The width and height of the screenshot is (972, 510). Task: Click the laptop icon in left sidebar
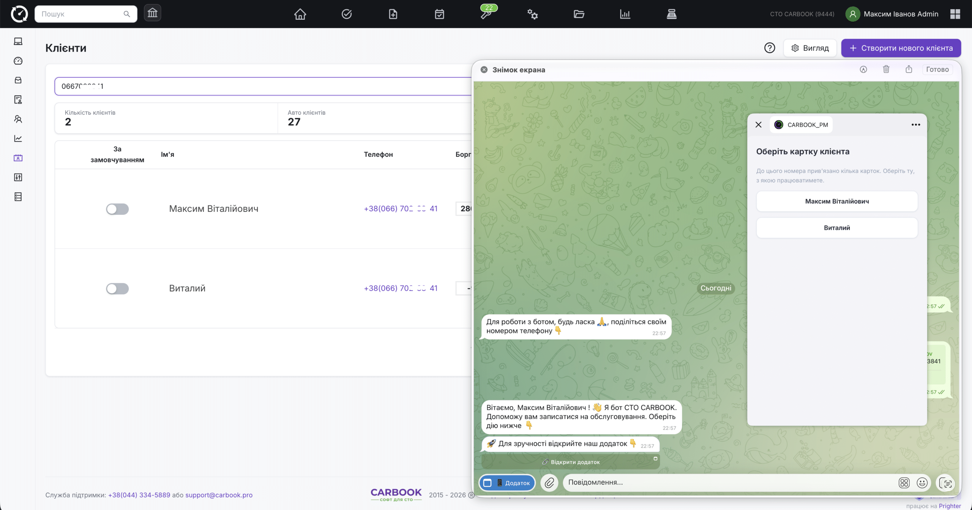pyautogui.click(x=18, y=41)
